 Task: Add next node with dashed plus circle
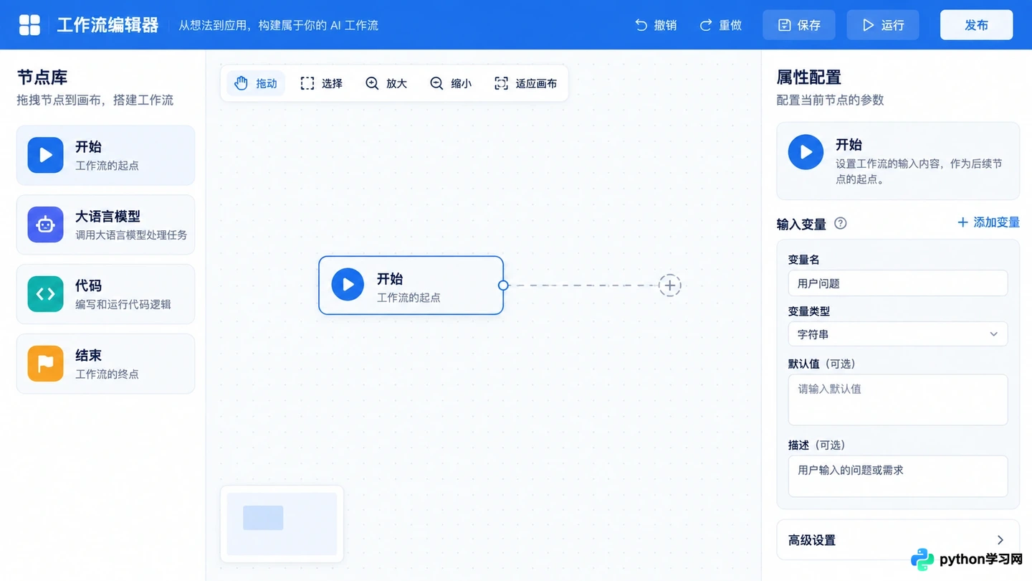pyautogui.click(x=669, y=285)
